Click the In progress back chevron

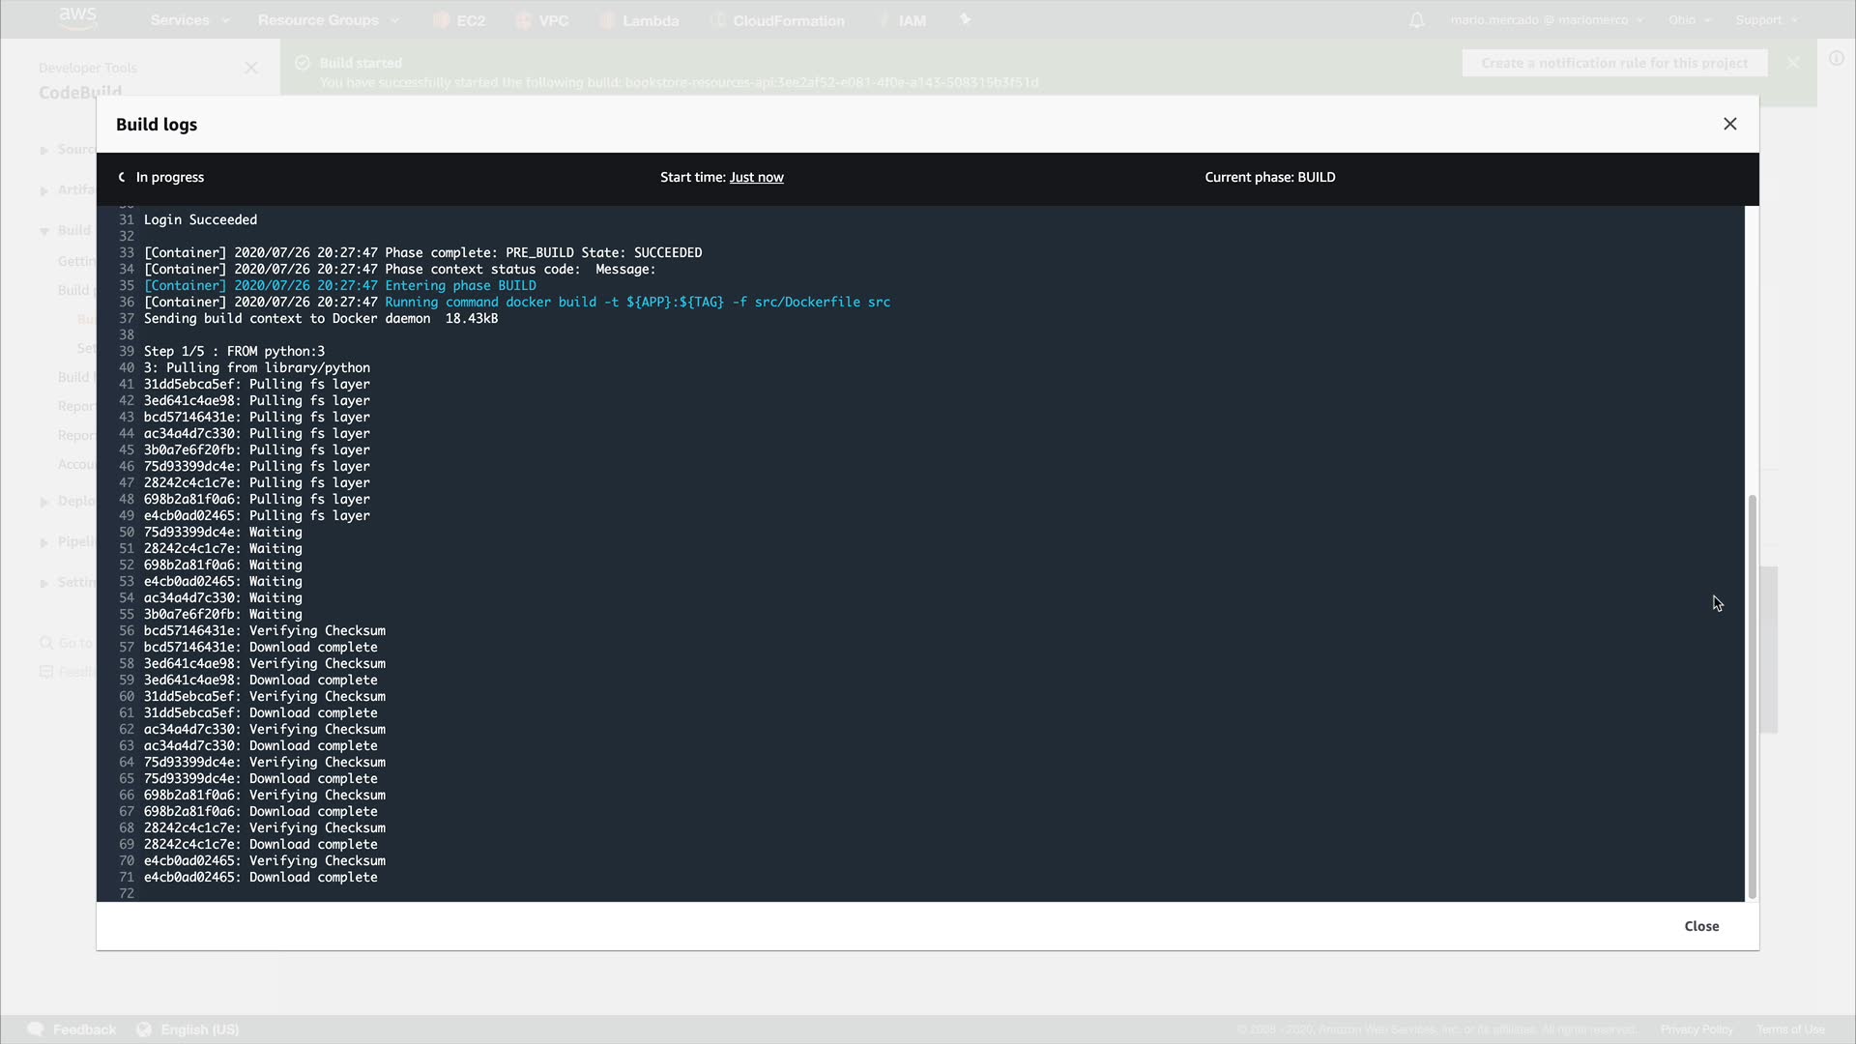pyautogui.click(x=122, y=177)
